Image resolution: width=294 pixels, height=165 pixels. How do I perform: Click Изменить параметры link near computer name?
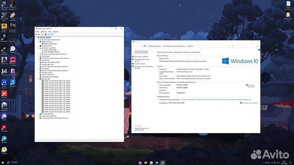click(251, 86)
